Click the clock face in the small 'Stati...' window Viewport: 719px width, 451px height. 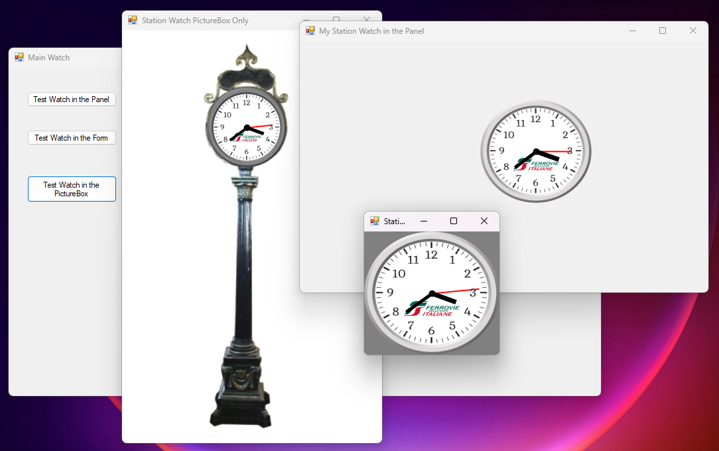tap(432, 293)
